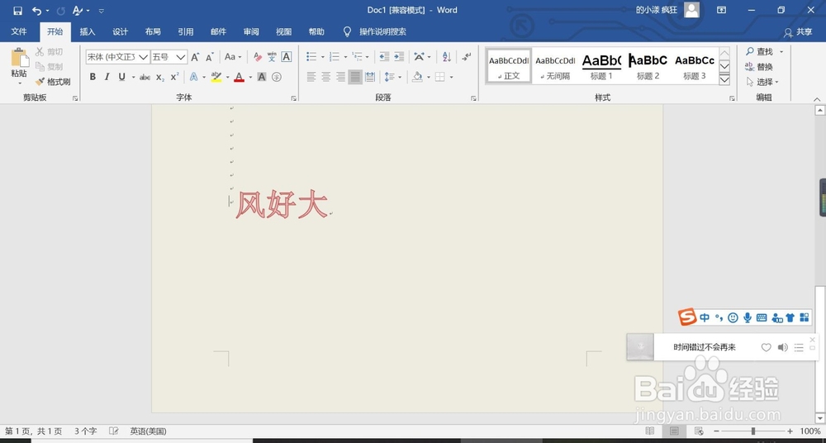Switch to the 审阅 Review tab
Screen dimensions: 826x443
click(251, 31)
